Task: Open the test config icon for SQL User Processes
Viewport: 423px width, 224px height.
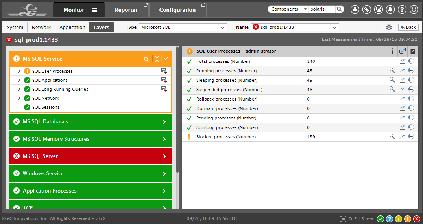Action: (x=164, y=71)
